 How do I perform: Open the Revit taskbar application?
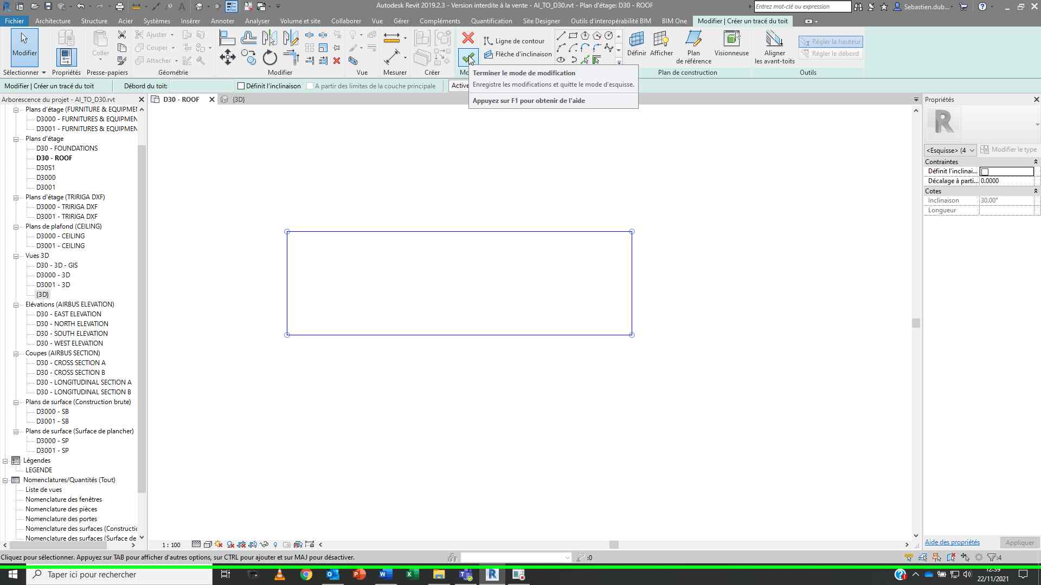click(x=492, y=574)
